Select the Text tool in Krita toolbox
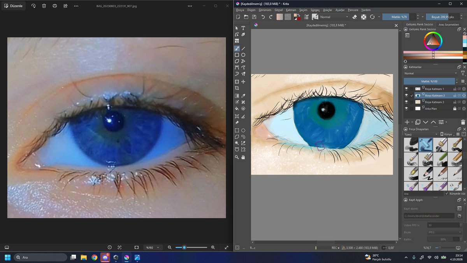Viewport: 467px width, 263px height. [243, 28]
